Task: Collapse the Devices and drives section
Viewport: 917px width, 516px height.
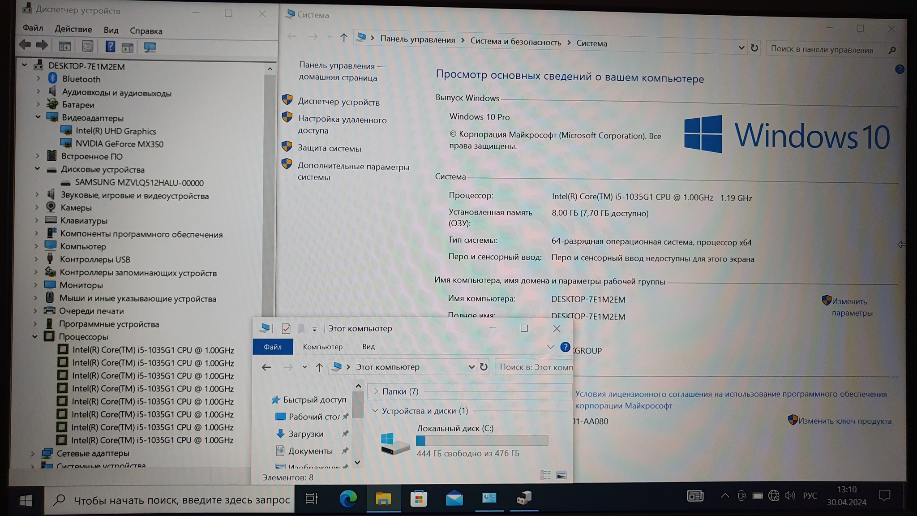Action: [x=375, y=410]
